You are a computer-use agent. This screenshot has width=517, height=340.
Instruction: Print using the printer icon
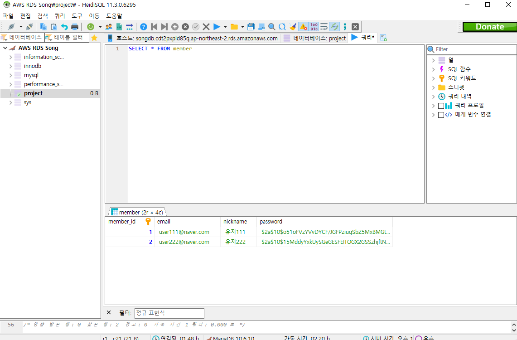pyautogui.click(x=75, y=27)
